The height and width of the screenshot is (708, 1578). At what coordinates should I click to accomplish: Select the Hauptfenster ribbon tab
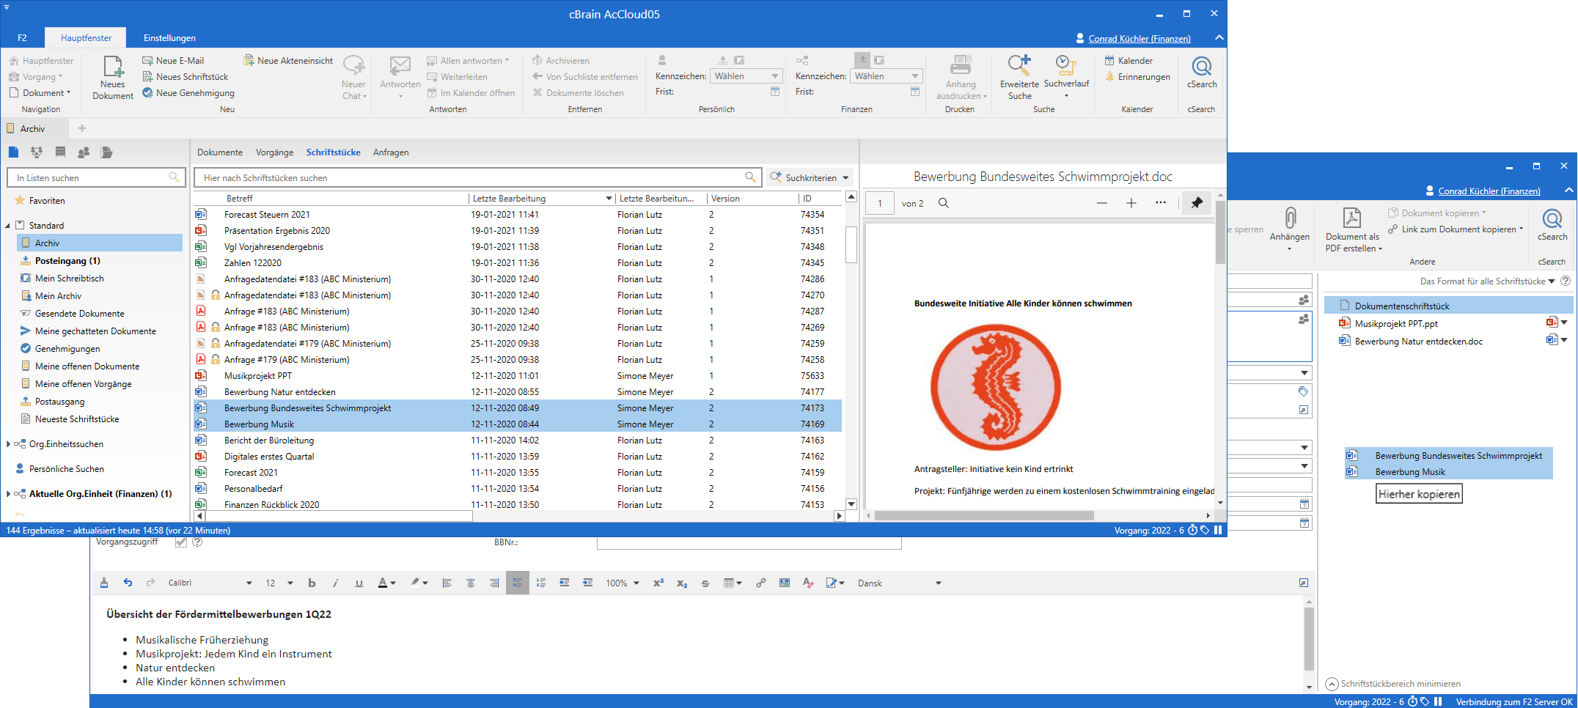click(86, 37)
